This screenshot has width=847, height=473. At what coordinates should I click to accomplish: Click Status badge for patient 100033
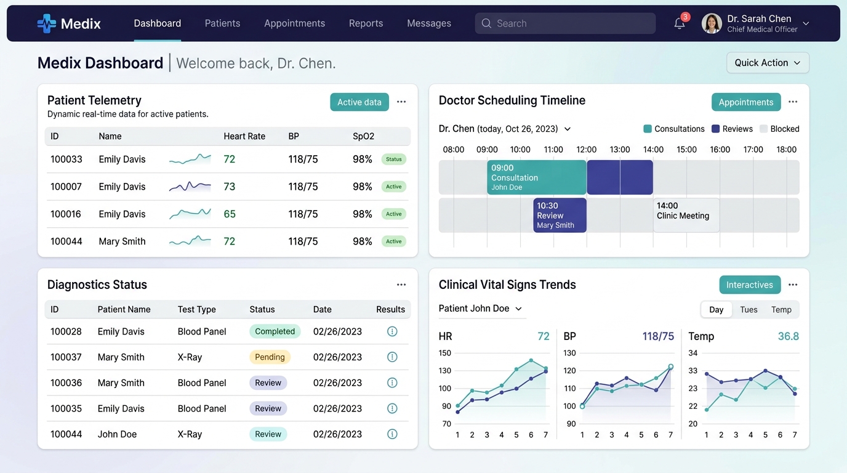[x=394, y=159]
